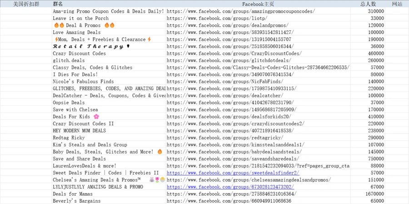The height and width of the screenshot is (204, 409).
Task: Click Kim's Steals and Deals Group cell
Action: pyautogui.click(x=109, y=145)
